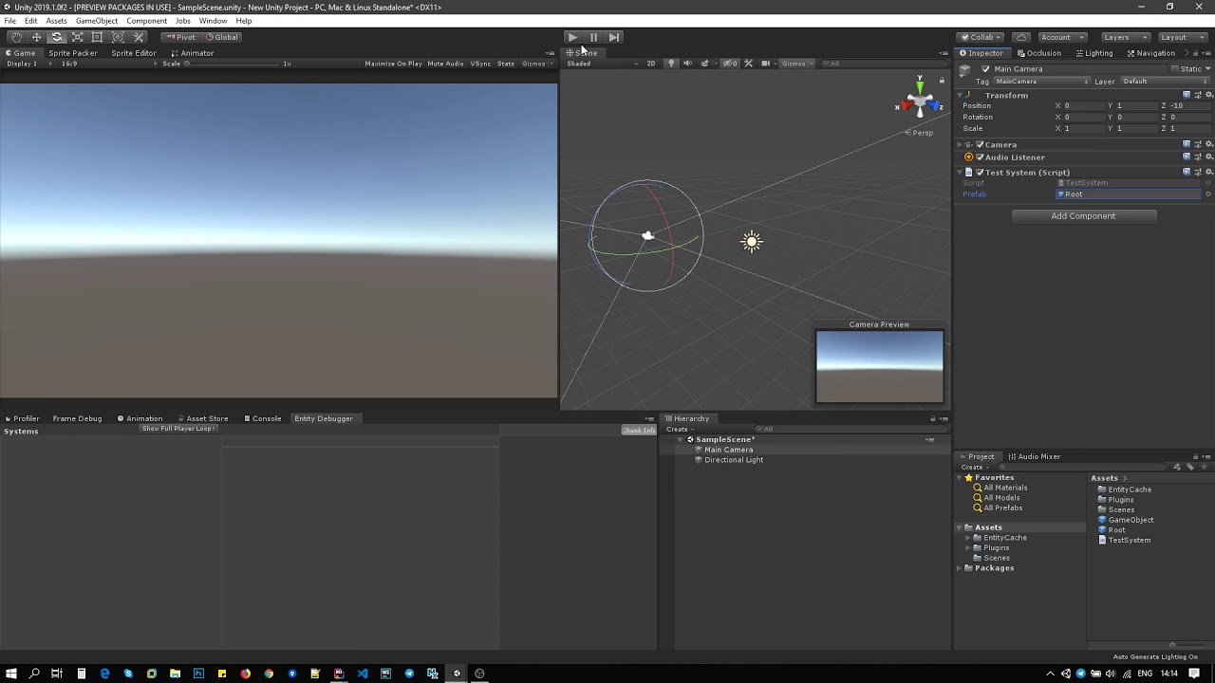Select the Move tool in toolbar

(x=37, y=37)
